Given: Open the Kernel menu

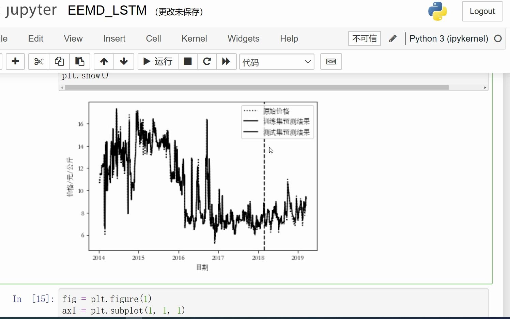Looking at the screenshot, I should [x=194, y=39].
